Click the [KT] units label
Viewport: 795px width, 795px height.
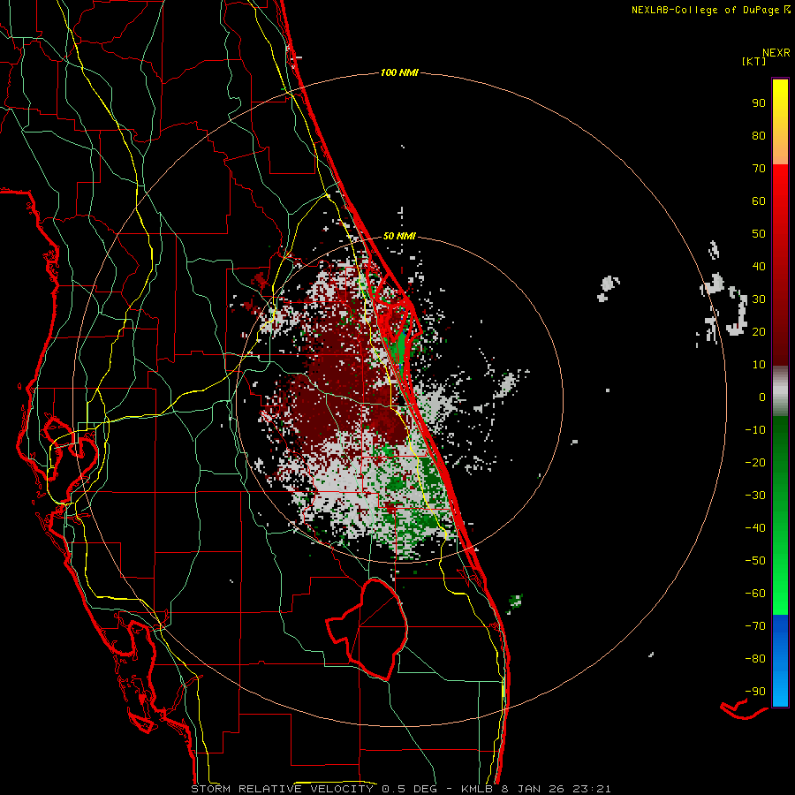754,61
